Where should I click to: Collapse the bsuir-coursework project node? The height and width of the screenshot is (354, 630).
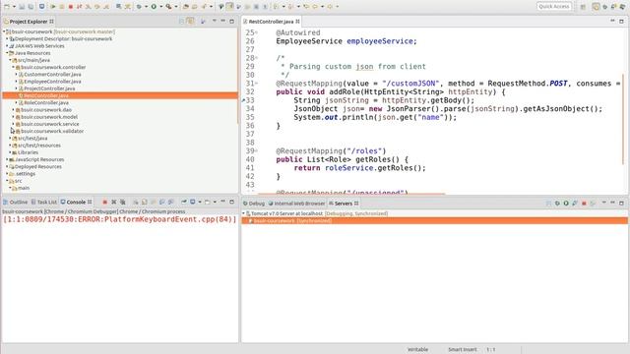4,31
